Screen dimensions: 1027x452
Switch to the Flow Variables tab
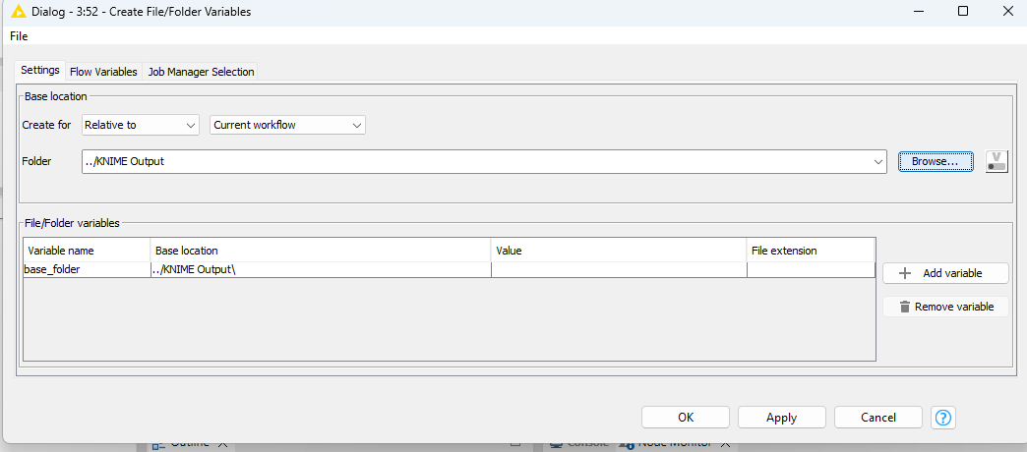click(103, 72)
